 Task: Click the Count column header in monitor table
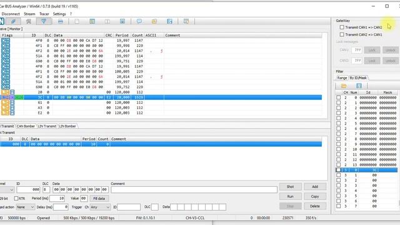pos(137,35)
